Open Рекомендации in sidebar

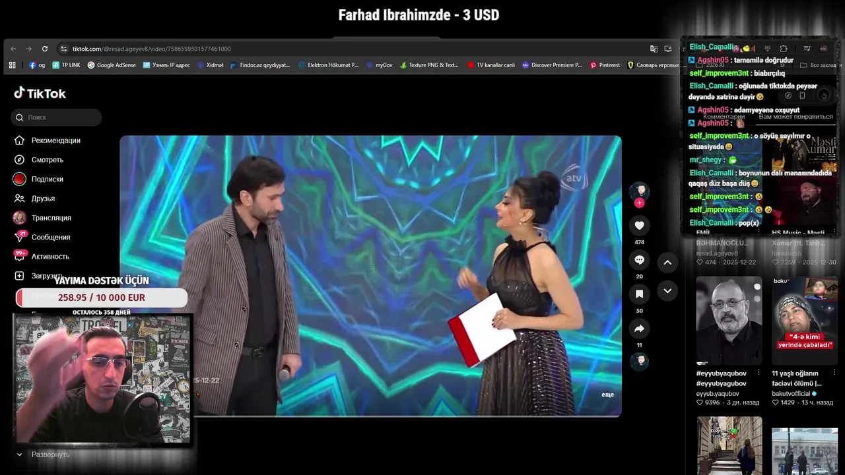click(48, 141)
